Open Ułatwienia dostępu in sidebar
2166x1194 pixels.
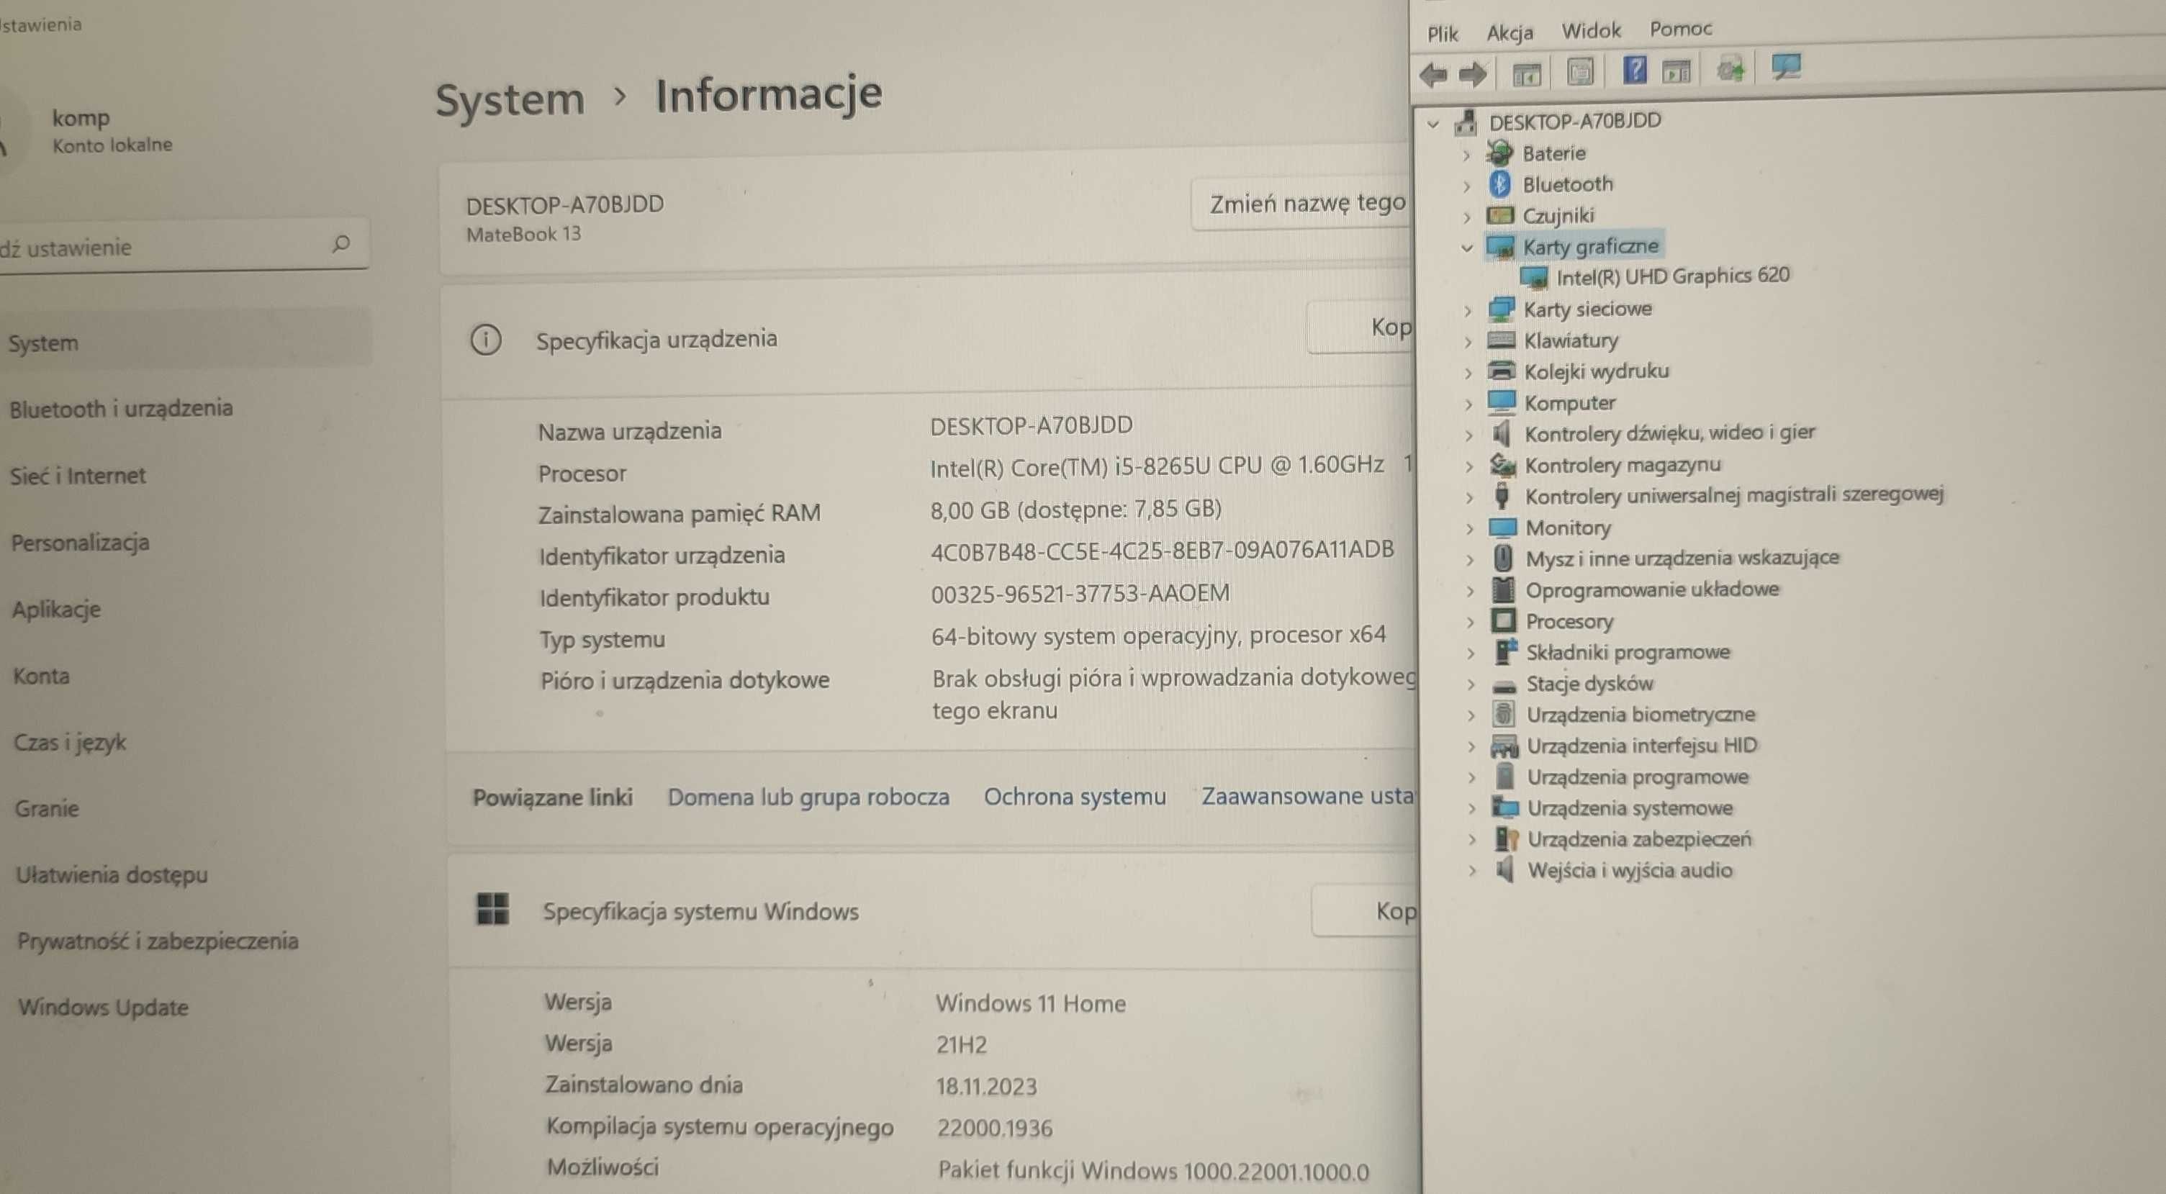click(112, 874)
